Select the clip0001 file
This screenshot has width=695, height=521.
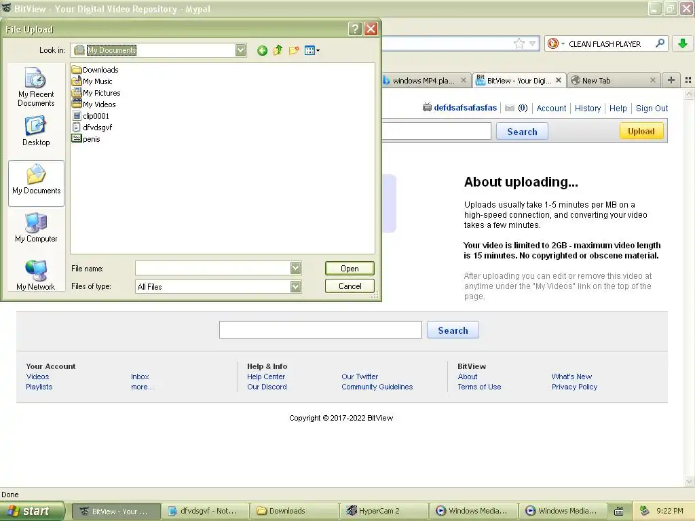(90, 116)
